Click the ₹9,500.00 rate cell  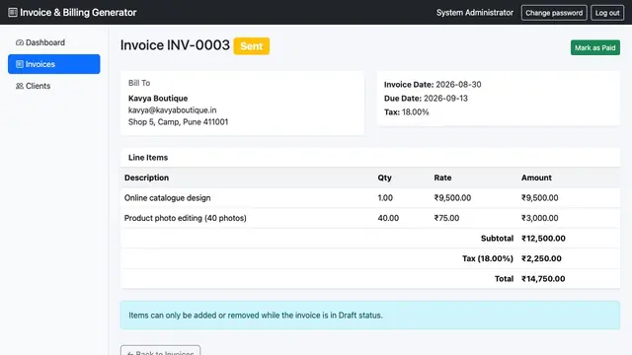[452, 198]
